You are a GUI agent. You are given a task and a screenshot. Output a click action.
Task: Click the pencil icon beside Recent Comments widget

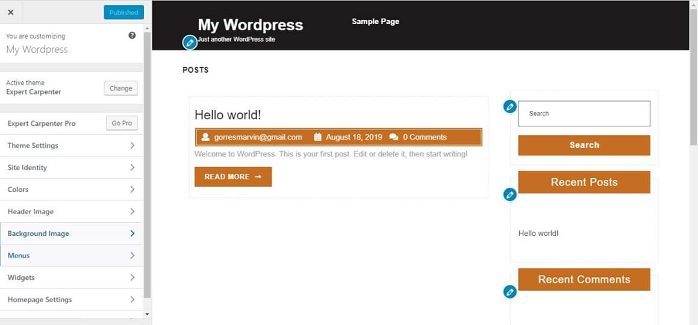[510, 292]
